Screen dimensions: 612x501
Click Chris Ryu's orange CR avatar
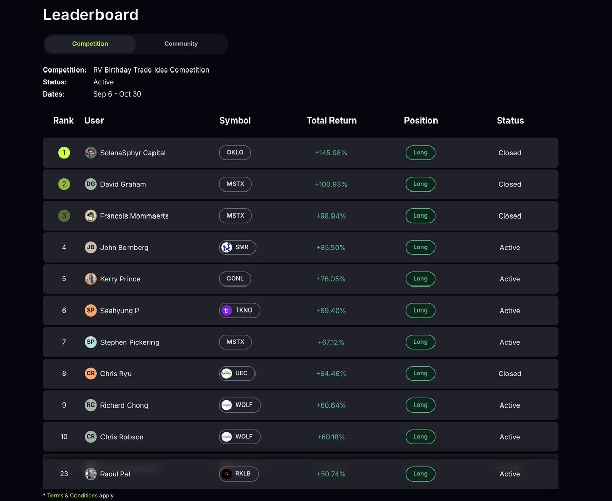91,374
